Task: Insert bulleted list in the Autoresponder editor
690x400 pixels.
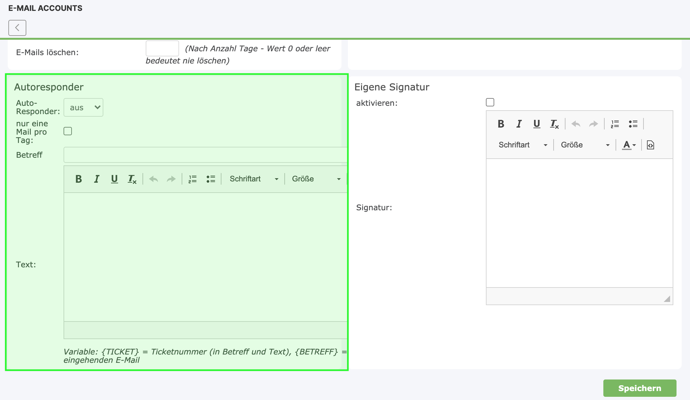Action: tap(211, 179)
